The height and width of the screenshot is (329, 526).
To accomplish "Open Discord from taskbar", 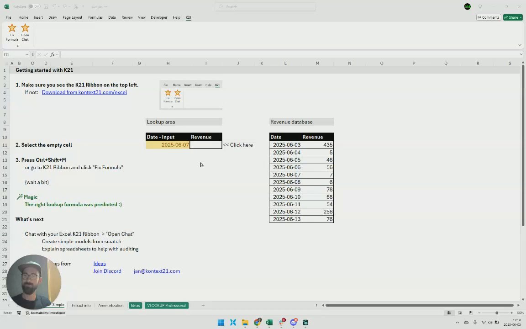I will (x=294, y=323).
